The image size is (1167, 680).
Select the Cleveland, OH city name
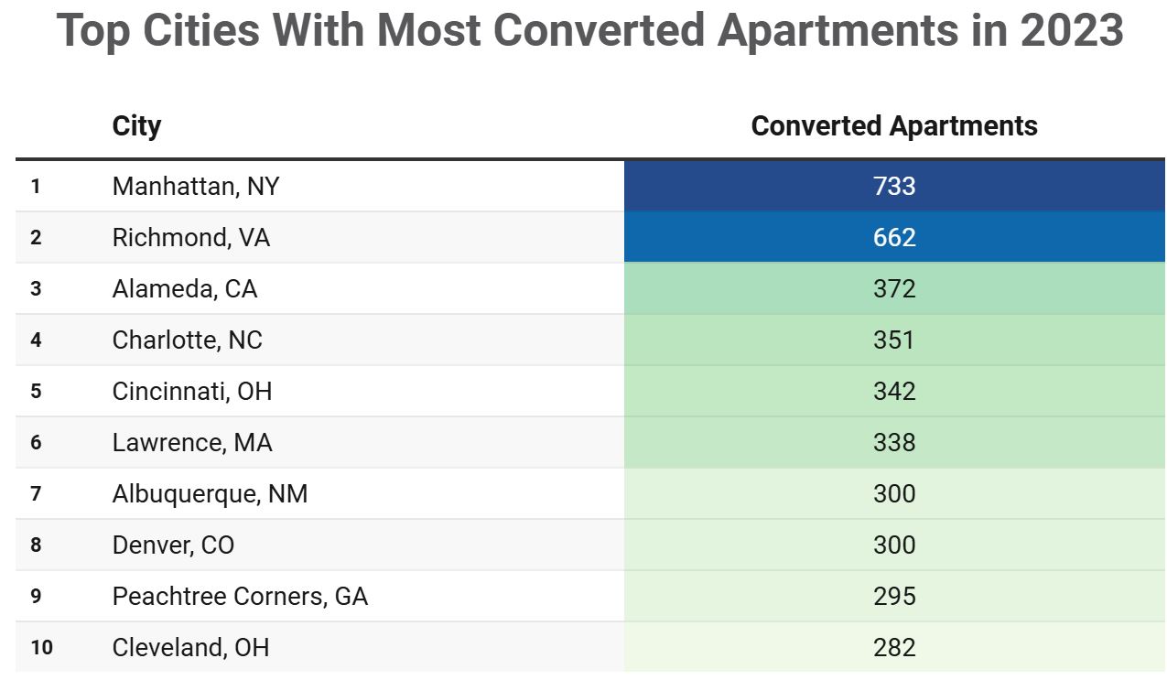[190, 648]
